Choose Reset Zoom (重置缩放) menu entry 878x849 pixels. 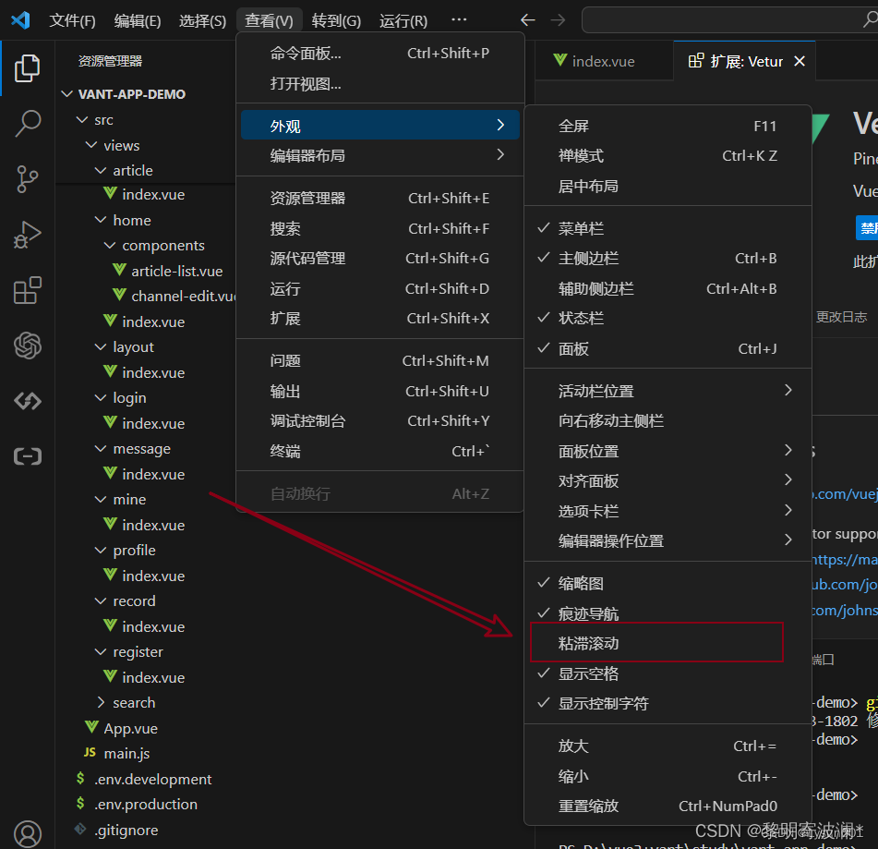pyautogui.click(x=668, y=806)
